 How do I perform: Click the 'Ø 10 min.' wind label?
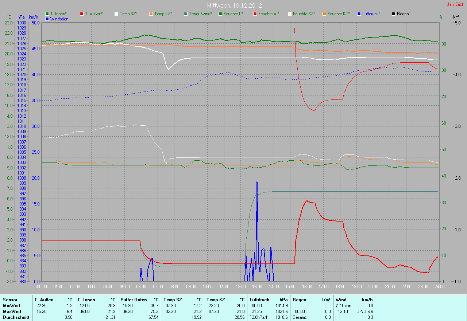pyautogui.click(x=344, y=306)
